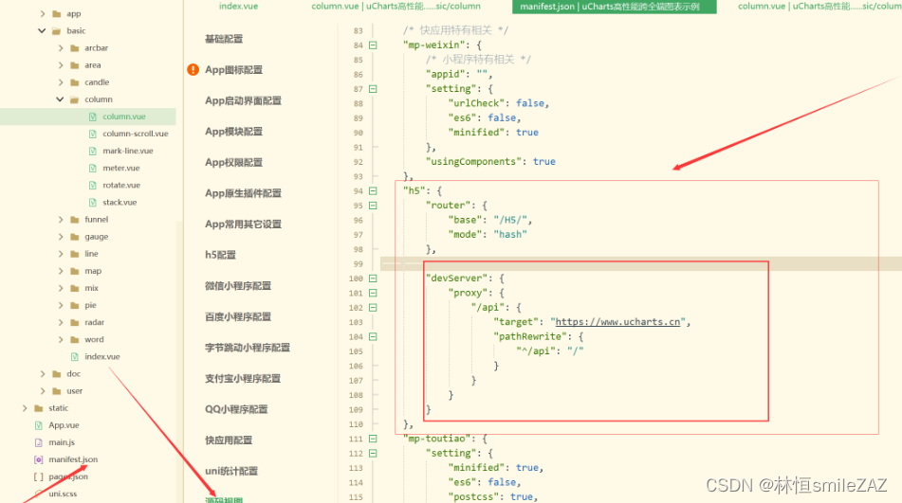Click the column-scroll.vue file icon
This screenshot has width=902, height=503.
(x=93, y=134)
